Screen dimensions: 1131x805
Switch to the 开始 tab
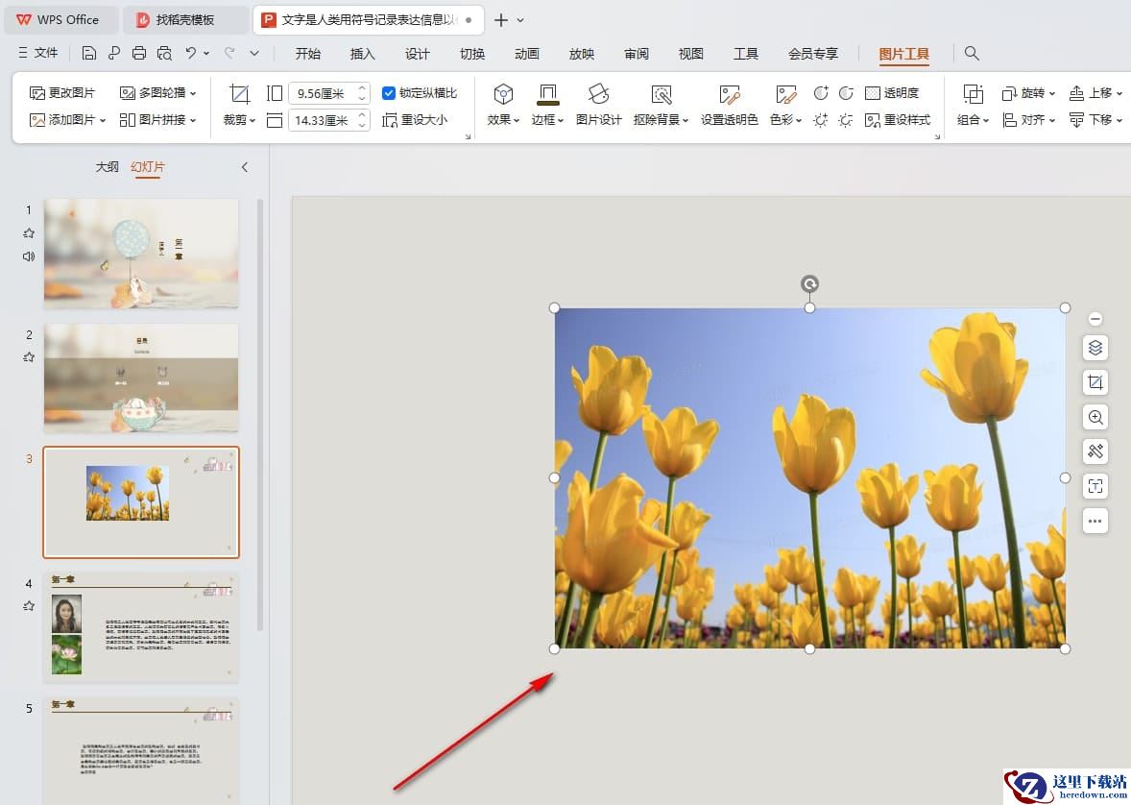308,54
